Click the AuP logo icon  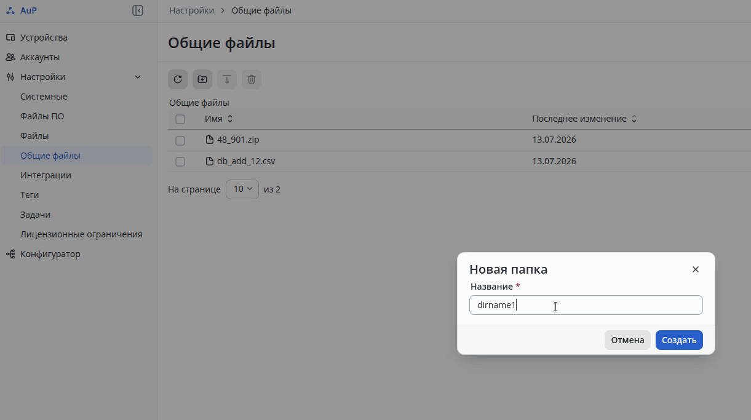click(10, 10)
